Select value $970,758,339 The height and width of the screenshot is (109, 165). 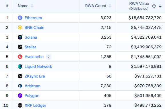pyautogui.click(x=148, y=86)
